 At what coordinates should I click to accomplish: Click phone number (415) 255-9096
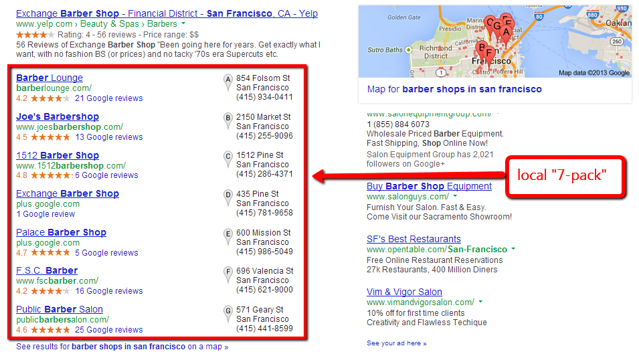tap(264, 136)
